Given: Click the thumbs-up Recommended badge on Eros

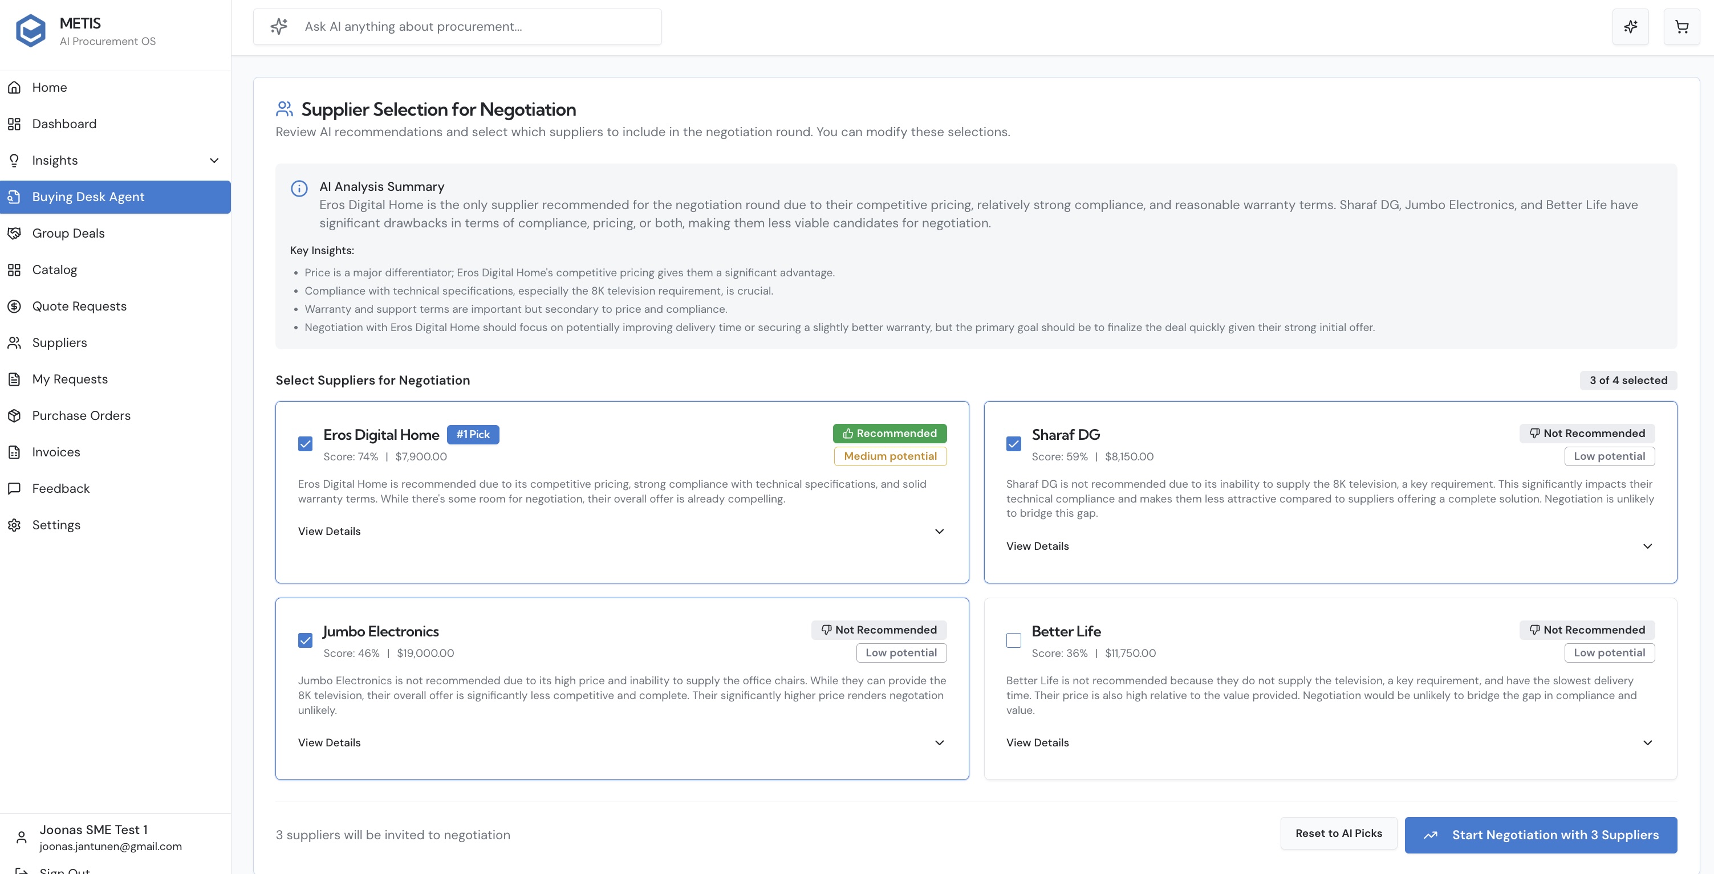Looking at the screenshot, I should (x=890, y=434).
